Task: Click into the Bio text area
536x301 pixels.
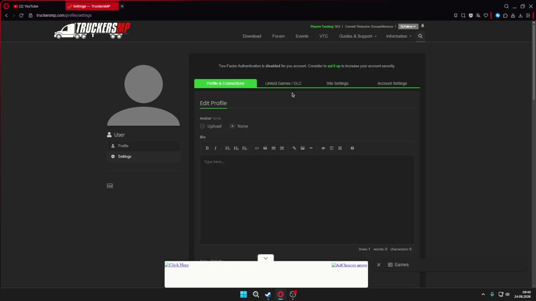Action: point(307,199)
